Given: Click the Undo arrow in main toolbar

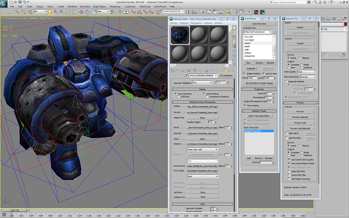Looking at the screenshot, I should (4, 12).
